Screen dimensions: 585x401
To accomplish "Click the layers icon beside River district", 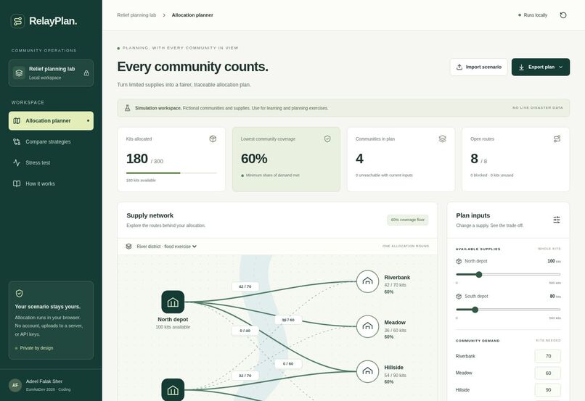I will click(128, 247).
